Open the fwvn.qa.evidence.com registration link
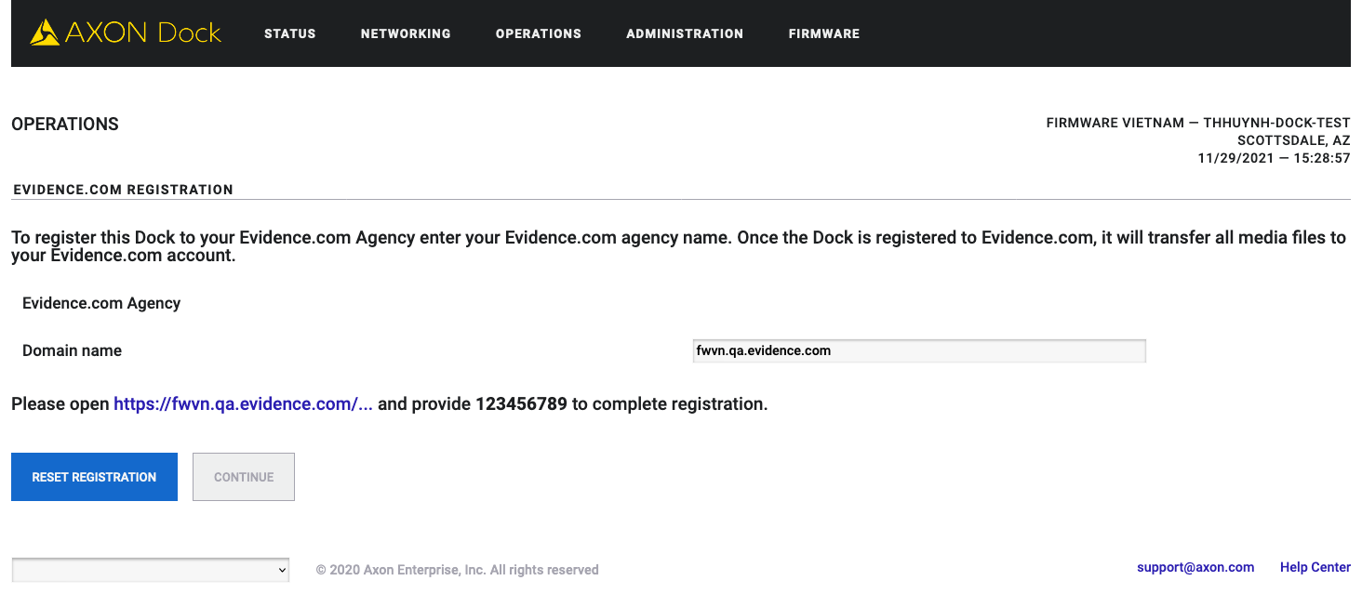Screen dimensions: 1362x594 pyautogui.click(x=242, y=403)
